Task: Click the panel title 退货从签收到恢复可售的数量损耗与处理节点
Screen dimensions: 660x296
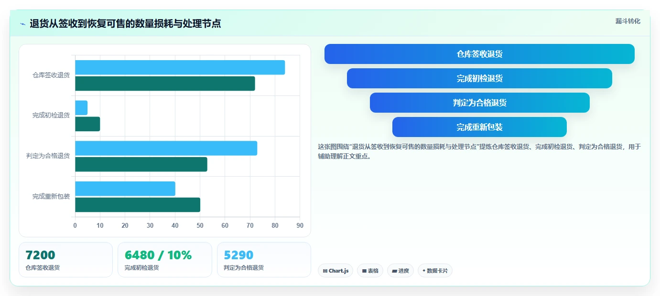Action: coord(125,24)
